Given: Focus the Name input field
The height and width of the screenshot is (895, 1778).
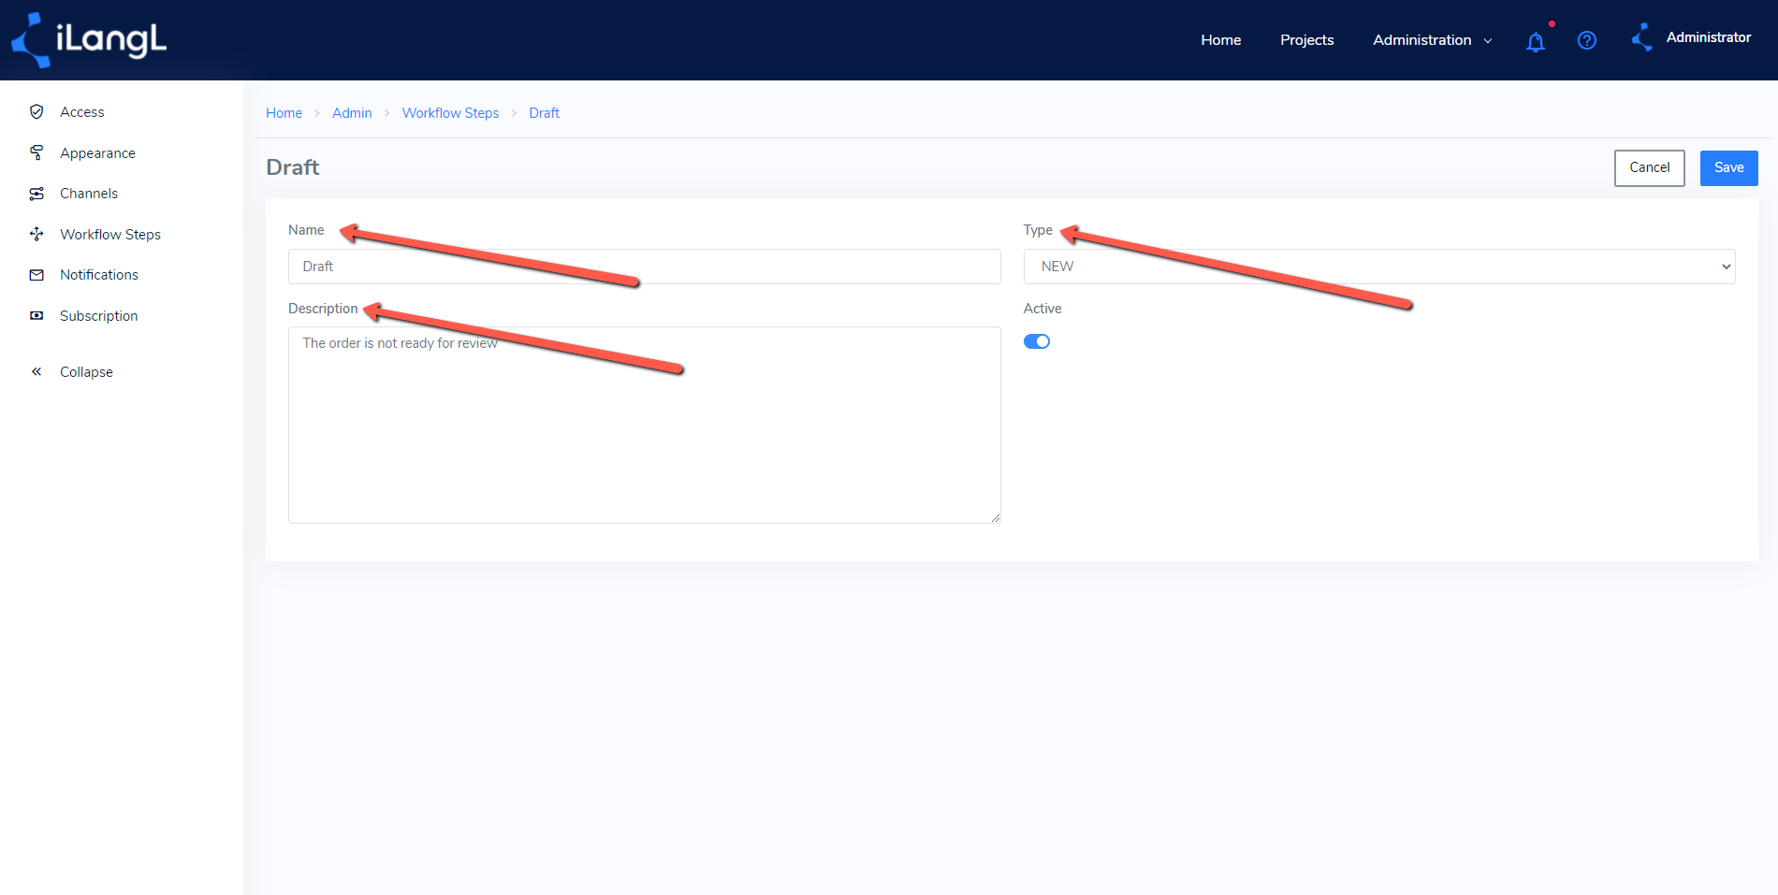Looking at the screenshot, I should (645, 267).
